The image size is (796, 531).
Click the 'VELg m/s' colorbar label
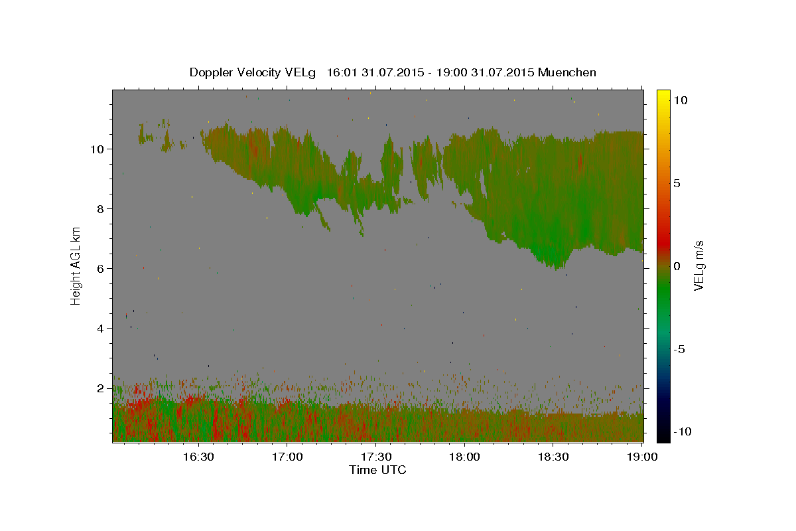click(x=699, y=265)
